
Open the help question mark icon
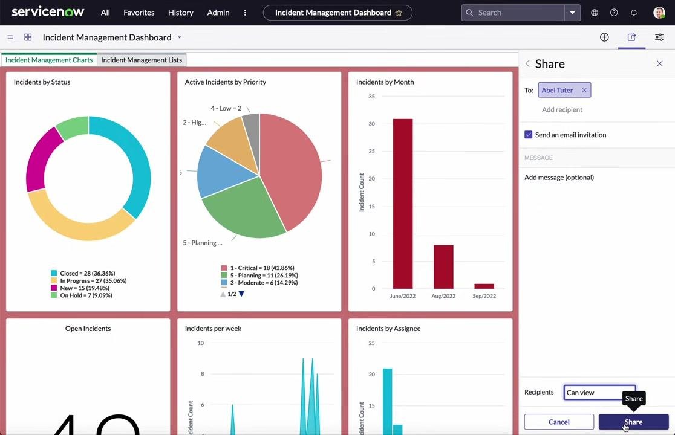pyautogui.click(x=614, y=13)
